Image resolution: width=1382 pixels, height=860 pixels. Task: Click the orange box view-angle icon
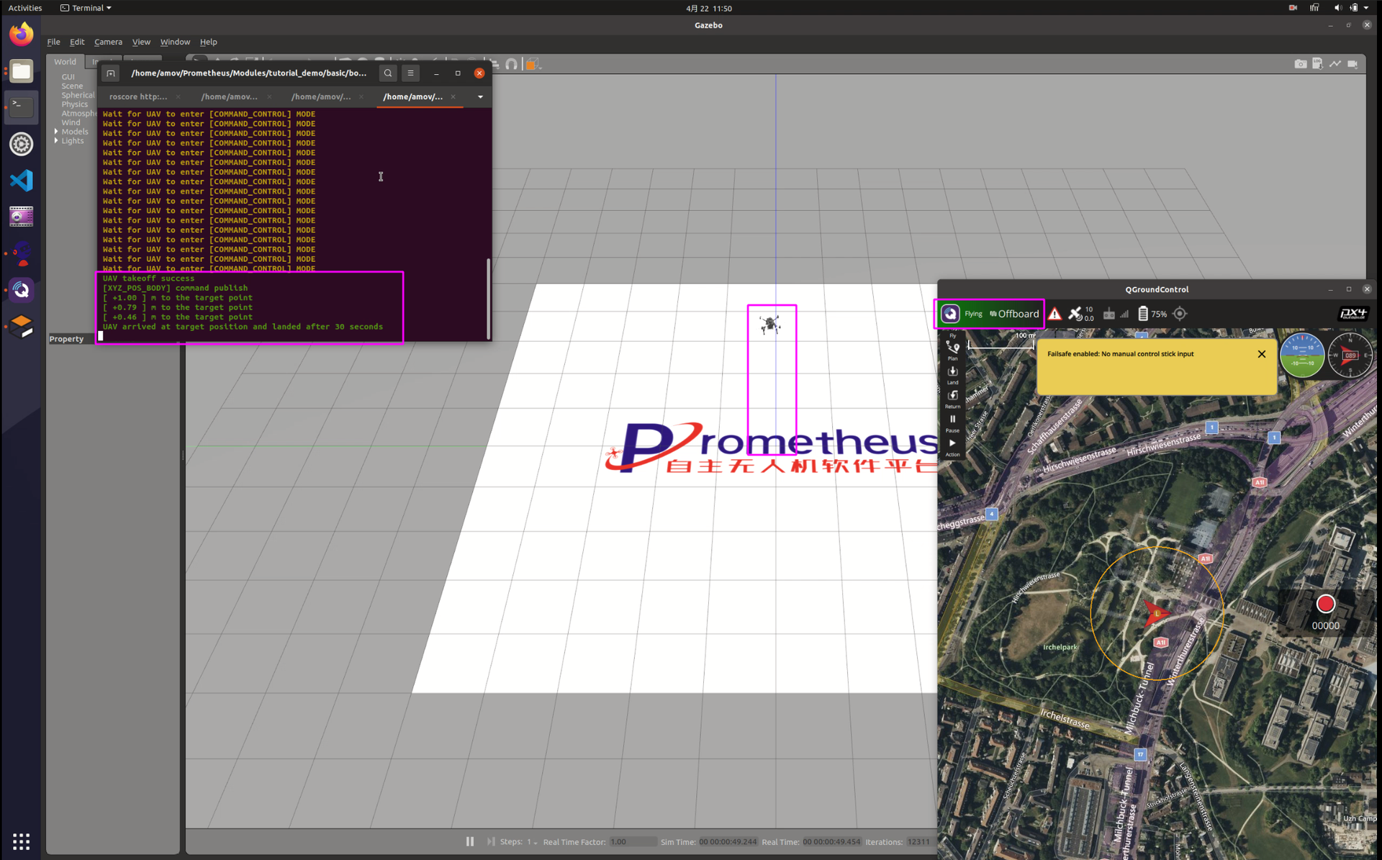tap(531, 64)
